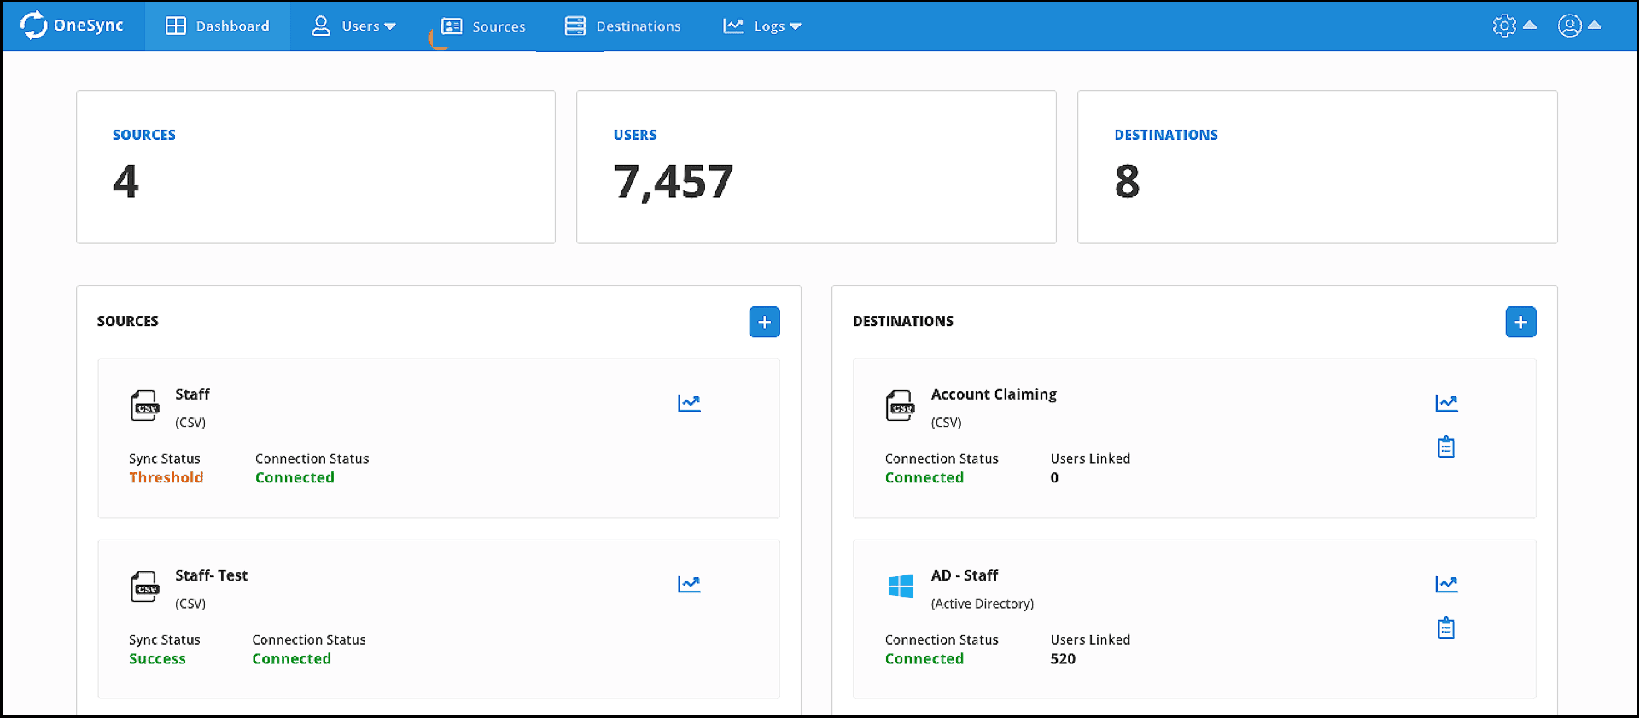This screenshot has width=1639, height=718.
Task: Click the Staff source CSV file icon
Action: [x=144, y=406]
